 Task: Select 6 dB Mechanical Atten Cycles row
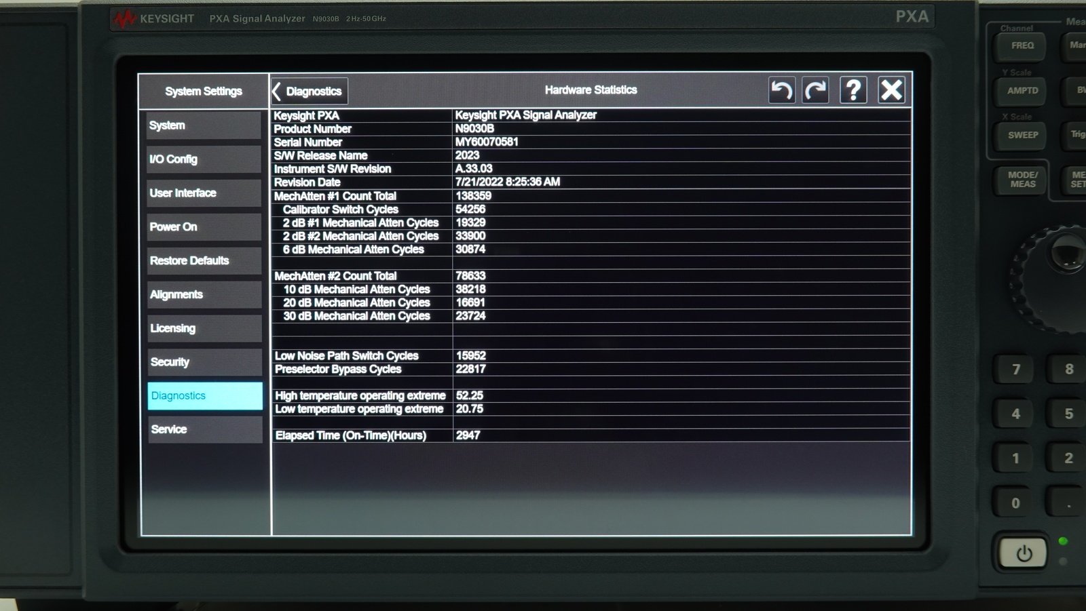[x=591, y=249]
